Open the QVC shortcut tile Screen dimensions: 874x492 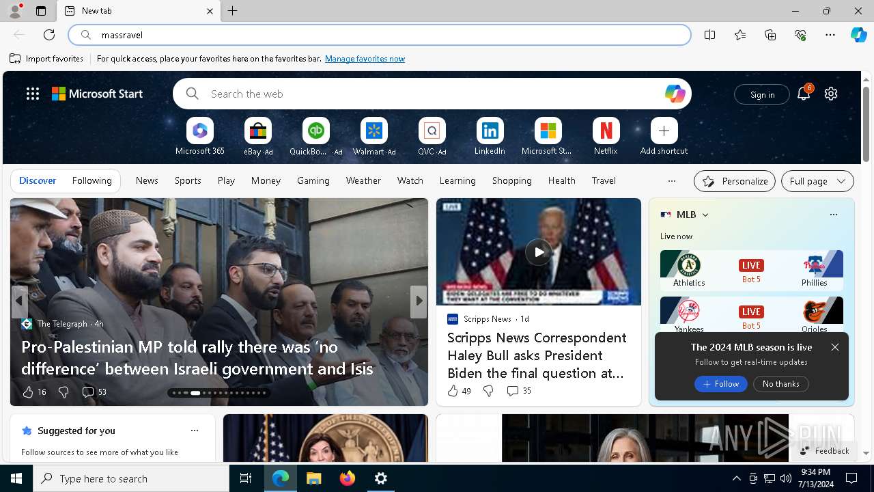pos(432,137)
